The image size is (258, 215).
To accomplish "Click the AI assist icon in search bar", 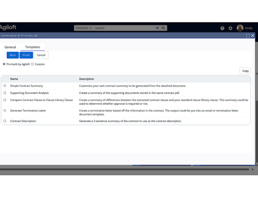I will [x=157, y=28].
